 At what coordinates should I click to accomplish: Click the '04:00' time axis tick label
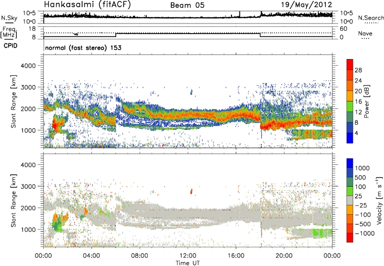click(92, 256)
